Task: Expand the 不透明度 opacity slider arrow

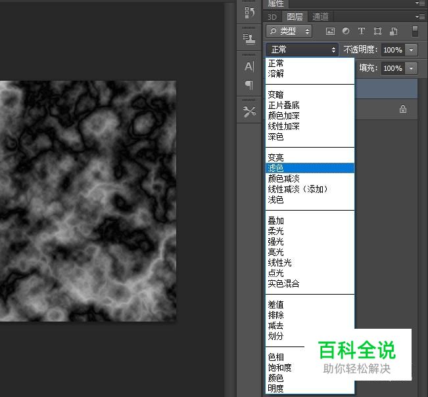Action: [412, 50]
